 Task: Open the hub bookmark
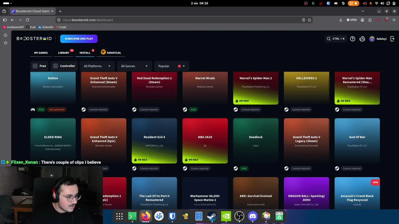pos(31,27)
